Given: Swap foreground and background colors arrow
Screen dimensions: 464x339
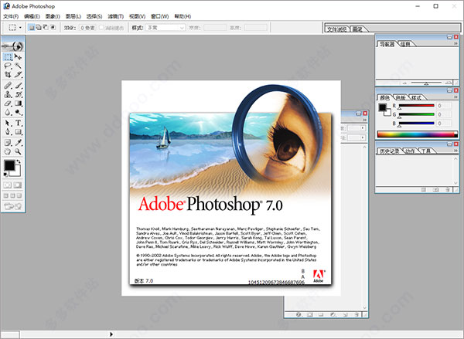Looking at the screenshot, I should click(x=19, y=161).
